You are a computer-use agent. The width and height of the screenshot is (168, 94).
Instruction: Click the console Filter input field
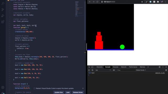coord(125,70)
